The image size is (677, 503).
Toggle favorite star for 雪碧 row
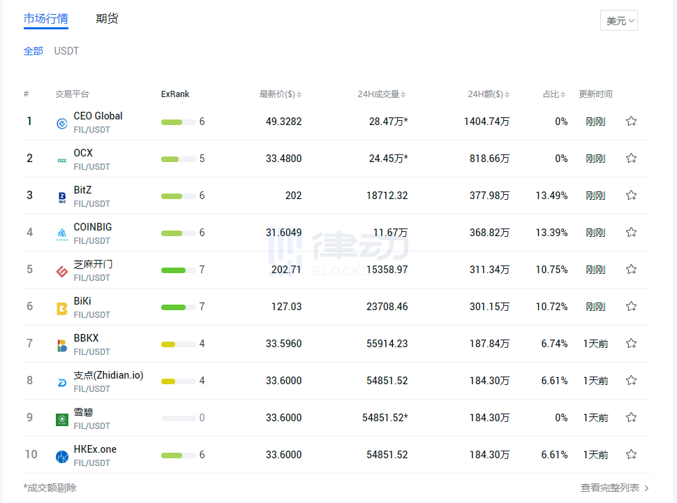[x=631, y=418]
